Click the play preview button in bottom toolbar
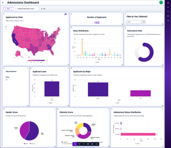This screenshot has height=148, width=171. tap(92, 144)
